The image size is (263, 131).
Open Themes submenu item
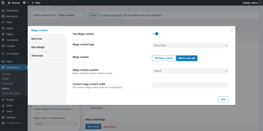pos(6,74)
